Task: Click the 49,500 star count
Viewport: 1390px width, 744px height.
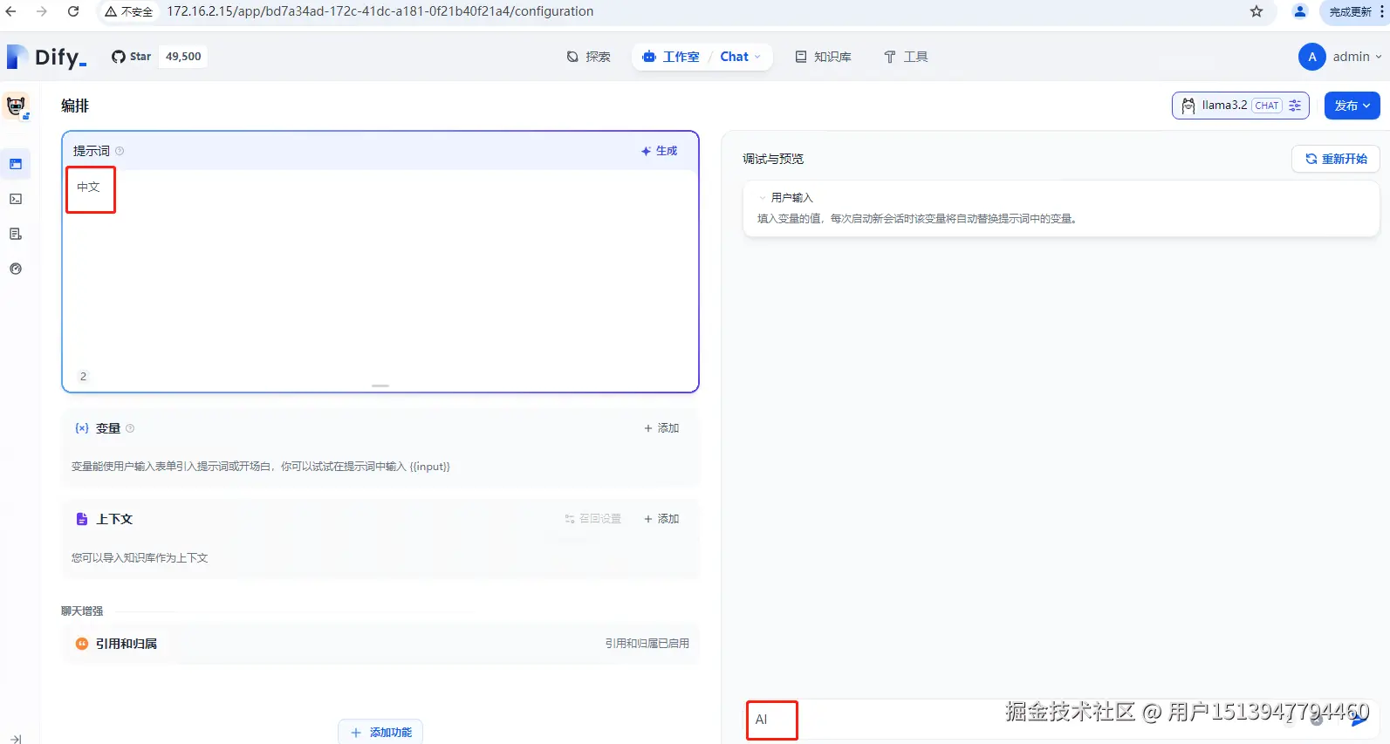Action: pos(183,57)
